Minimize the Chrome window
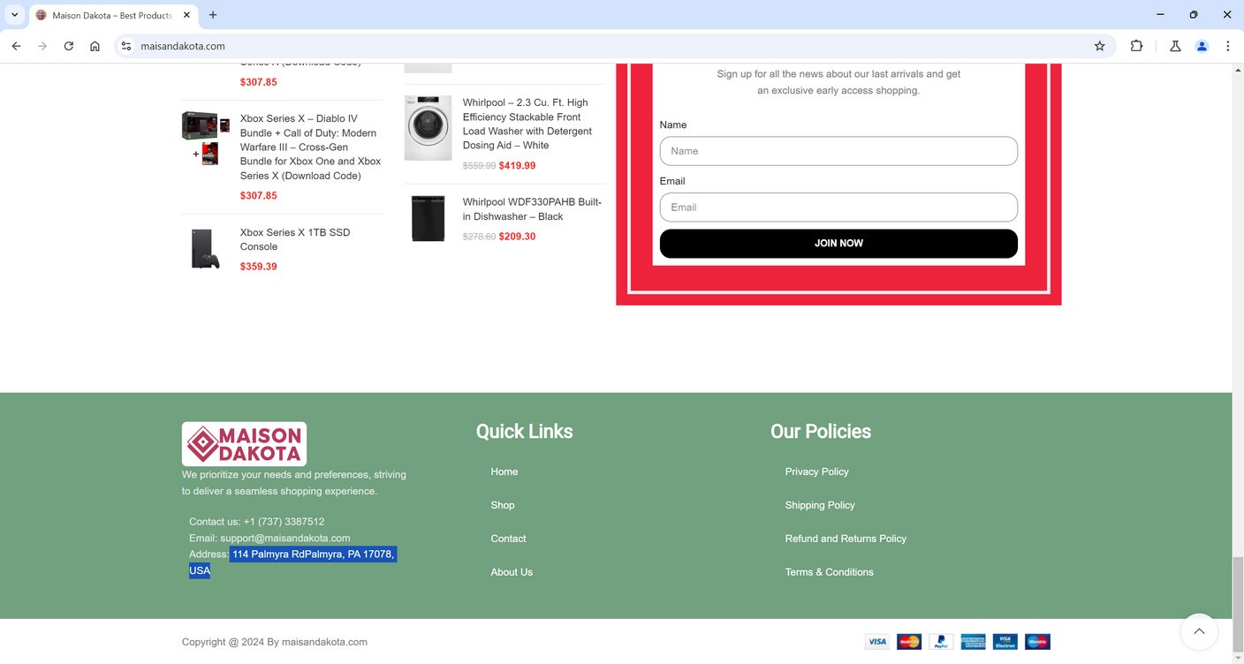1244x664 pixels. [x=1160, y=15]
